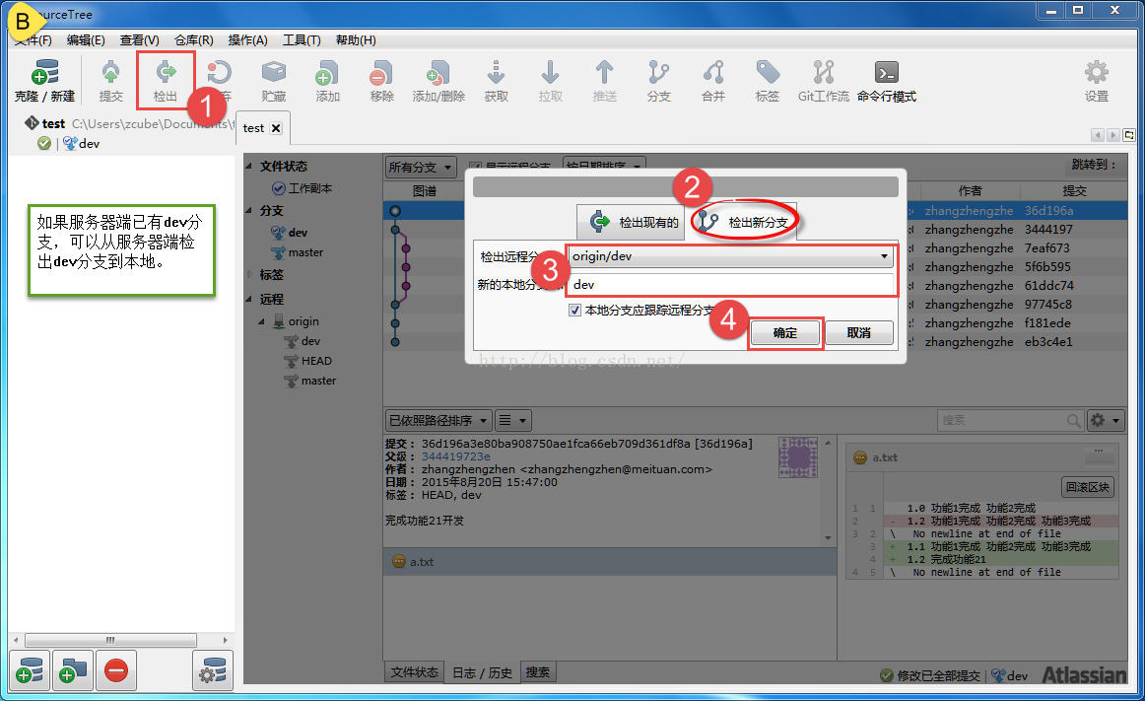Open the 所有分支 branch filter dropdown
Image resolution: width=1145 pixels, height=701 pixels.
click(x=421, y=168)
